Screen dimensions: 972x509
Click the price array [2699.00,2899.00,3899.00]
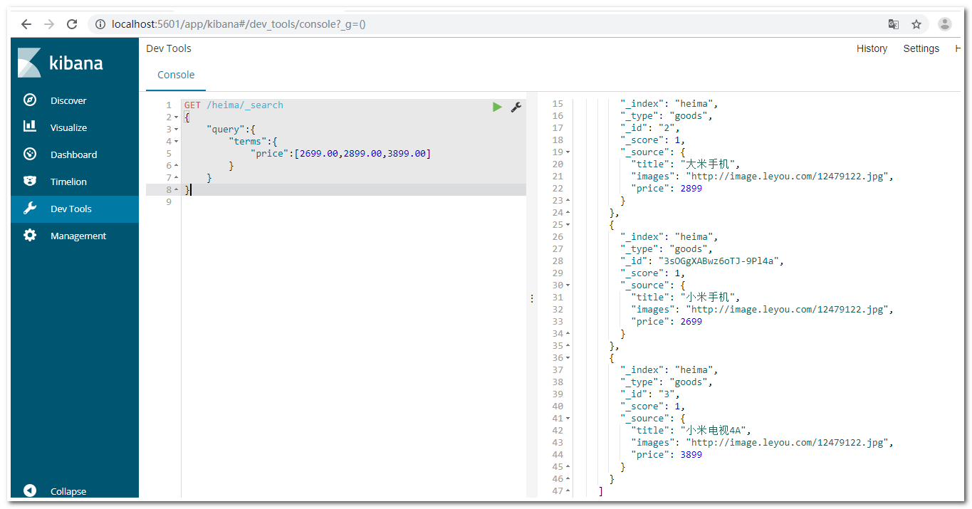pyautogui.click(x=362, y=154)
